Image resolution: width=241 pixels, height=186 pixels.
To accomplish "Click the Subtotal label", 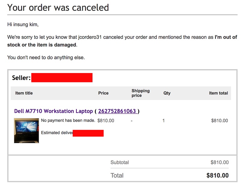I will [x=120, y=162].
